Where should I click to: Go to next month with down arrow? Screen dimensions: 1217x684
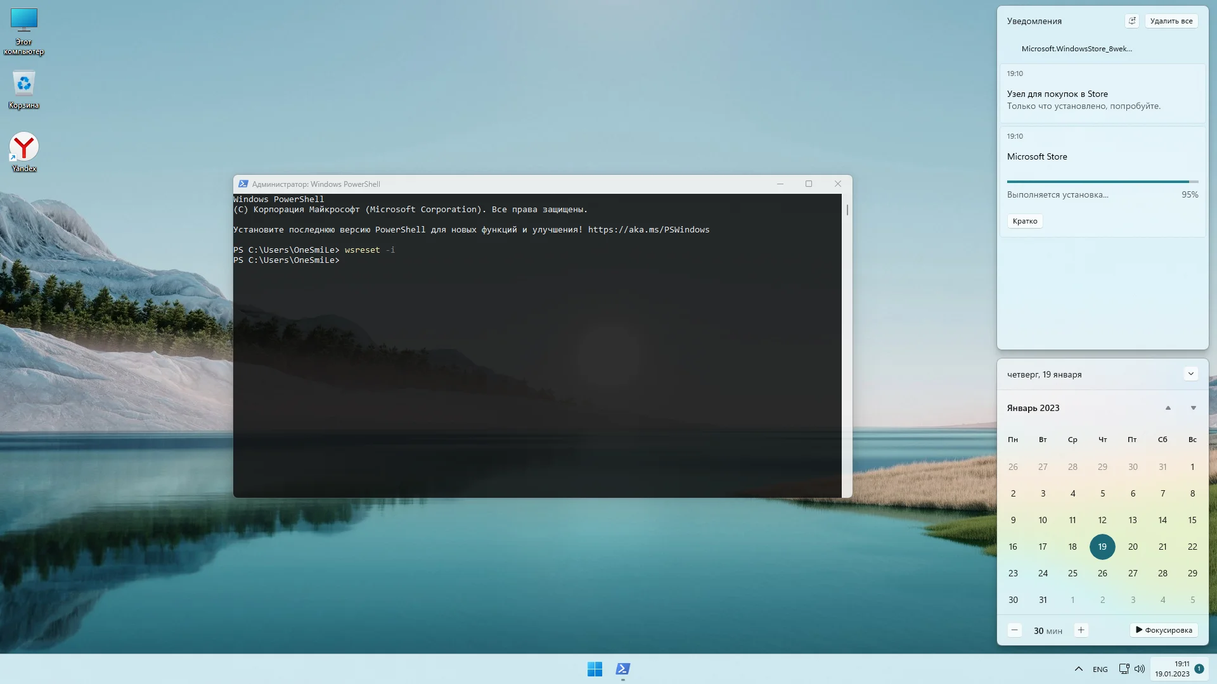(x=1193, y=408)
